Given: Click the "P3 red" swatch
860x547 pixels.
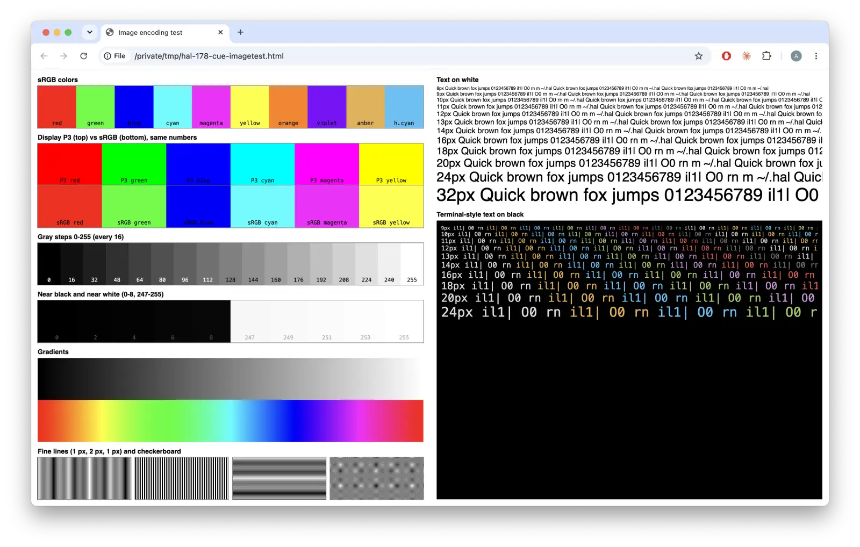Looking at the screenshot, I should coord(70,164).
